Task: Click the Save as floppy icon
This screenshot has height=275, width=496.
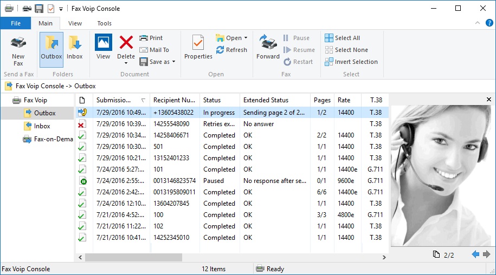Action: [x=144, y=62]
